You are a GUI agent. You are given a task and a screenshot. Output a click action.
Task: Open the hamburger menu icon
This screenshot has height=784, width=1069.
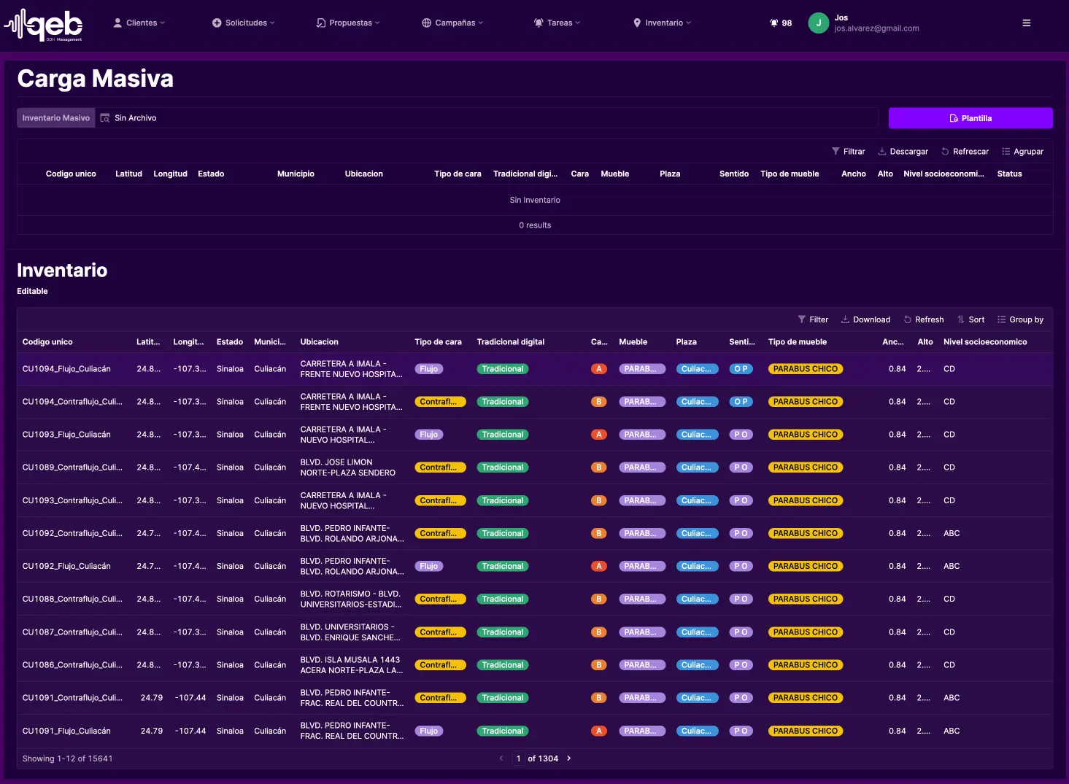(x=1026, y=23)
